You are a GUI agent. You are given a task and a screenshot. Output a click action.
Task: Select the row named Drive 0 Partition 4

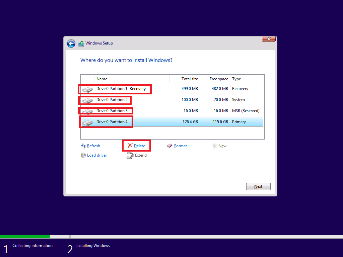coord(173,122)
